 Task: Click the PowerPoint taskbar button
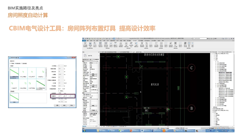(x=135, y=131)
